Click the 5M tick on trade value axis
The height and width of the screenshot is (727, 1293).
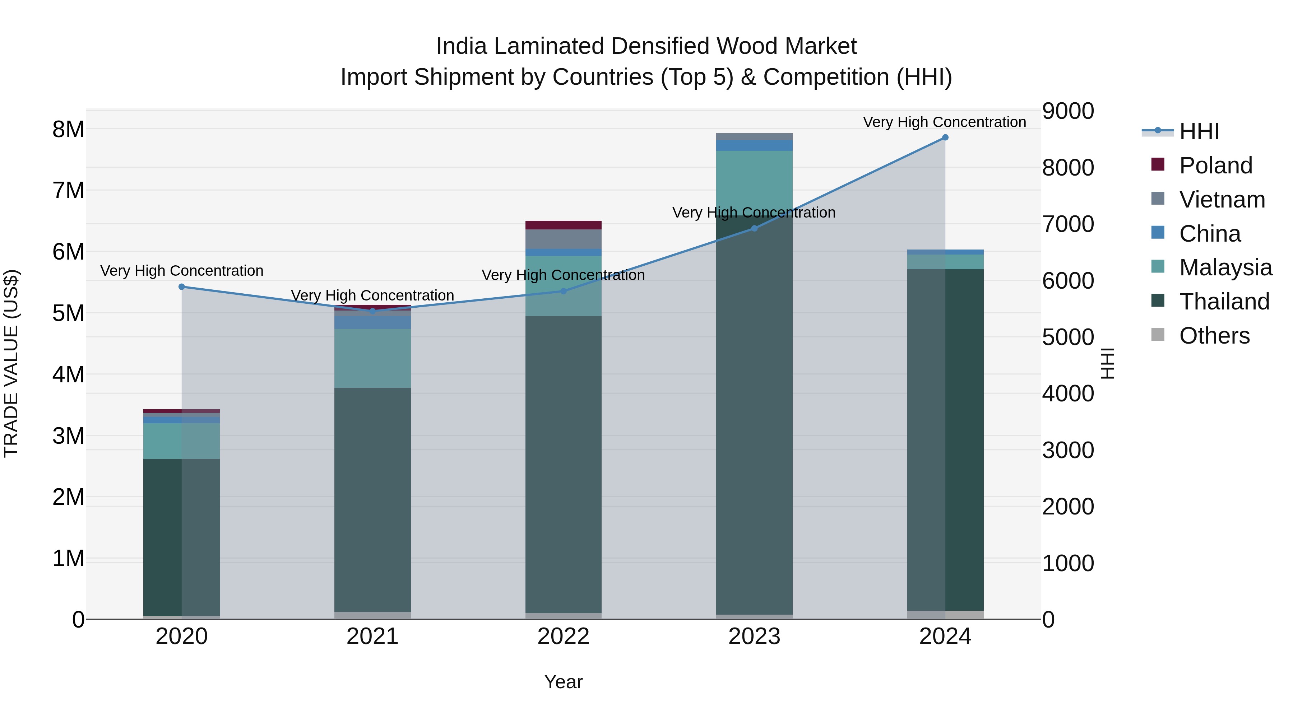68,313
